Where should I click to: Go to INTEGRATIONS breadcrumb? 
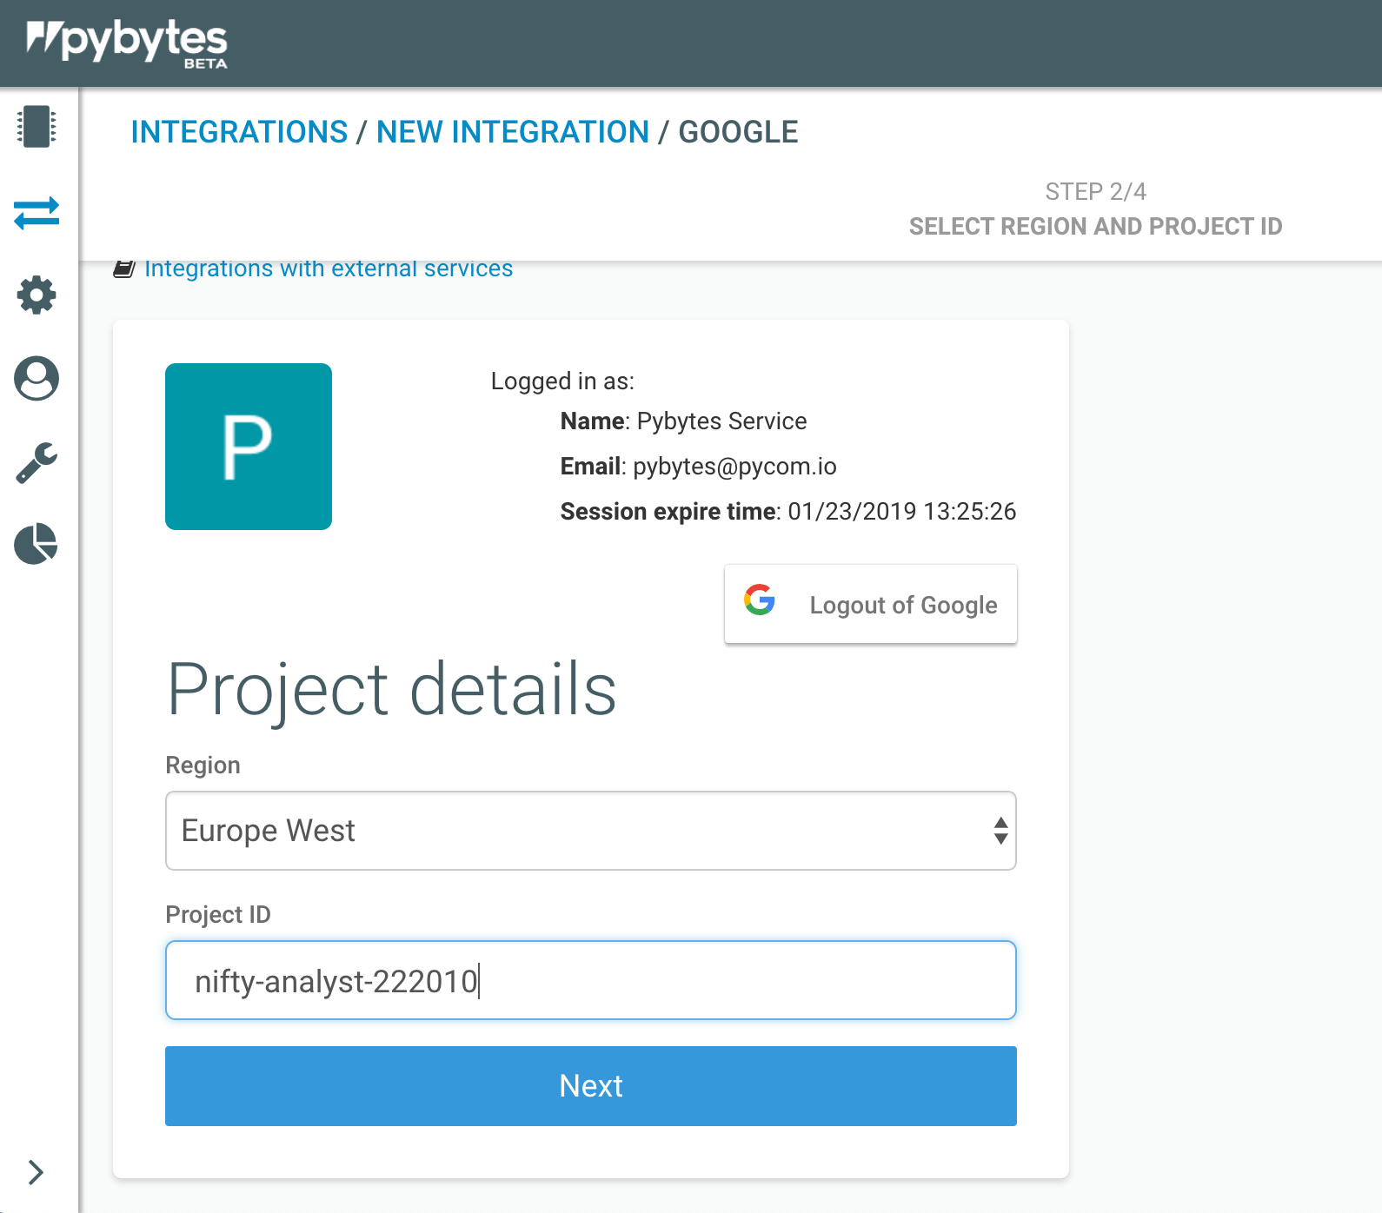point(239,132)
